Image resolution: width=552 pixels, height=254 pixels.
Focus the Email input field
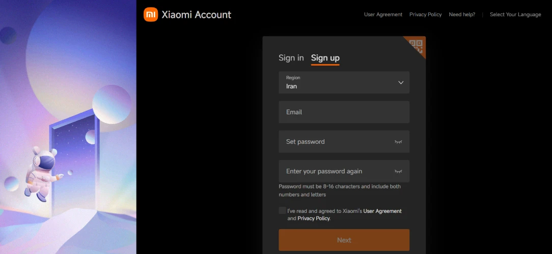(x=344, y=112)
